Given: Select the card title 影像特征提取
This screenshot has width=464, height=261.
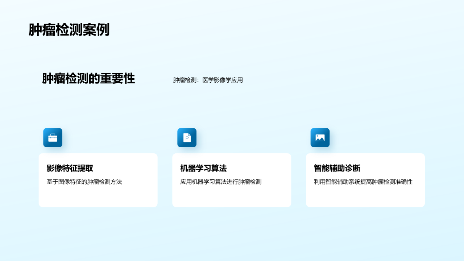Looking at the screenshot, I should tap(70, 168).
